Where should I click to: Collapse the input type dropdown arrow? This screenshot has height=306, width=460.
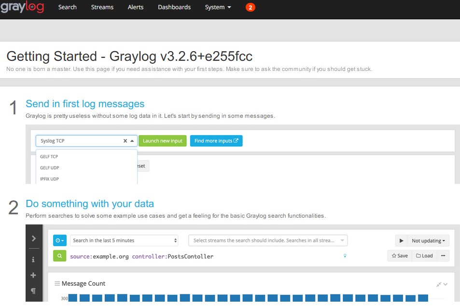[x=132, y=141]
